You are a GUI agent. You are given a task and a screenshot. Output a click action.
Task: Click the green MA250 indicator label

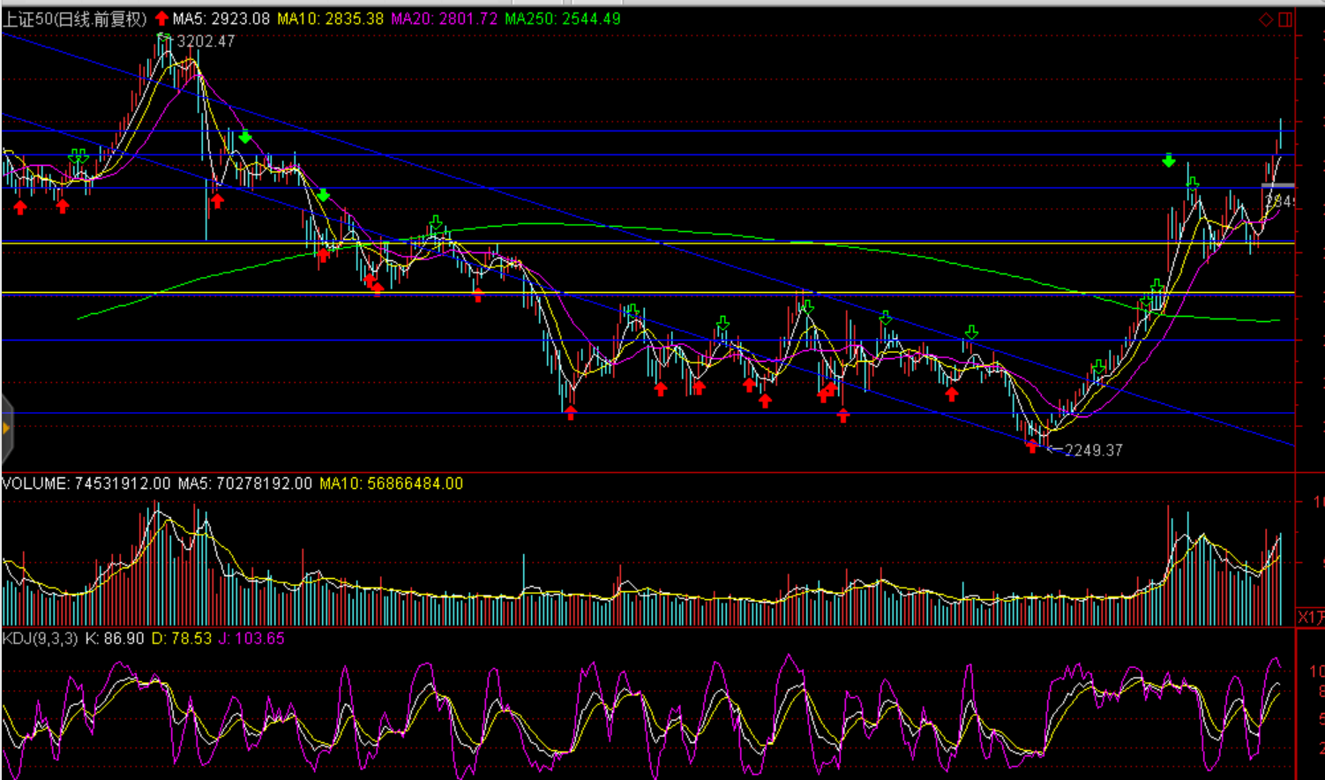(x=563, y=19)
